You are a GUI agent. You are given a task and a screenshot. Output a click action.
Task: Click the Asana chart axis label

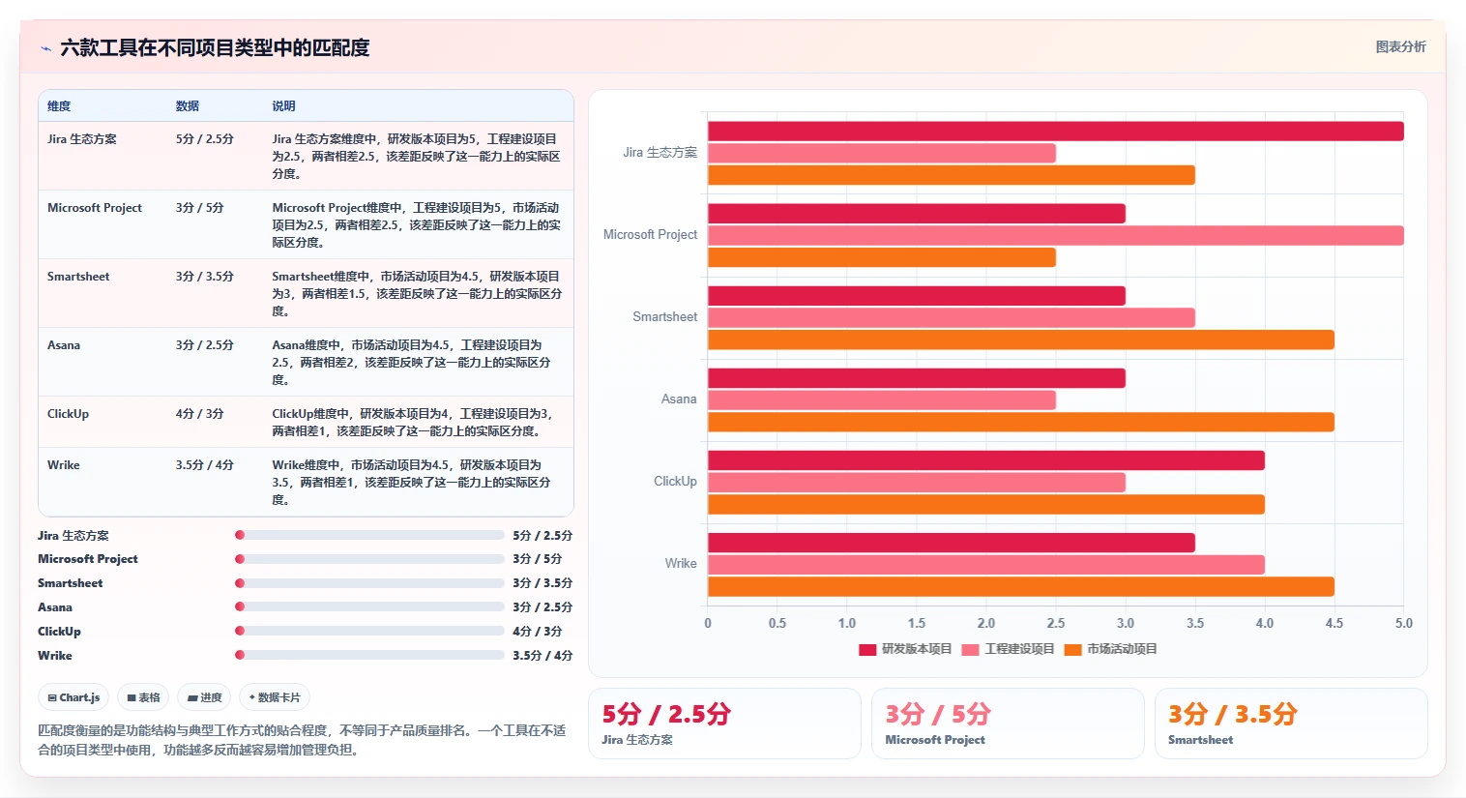pyautogui.click(x=679, y=399)
